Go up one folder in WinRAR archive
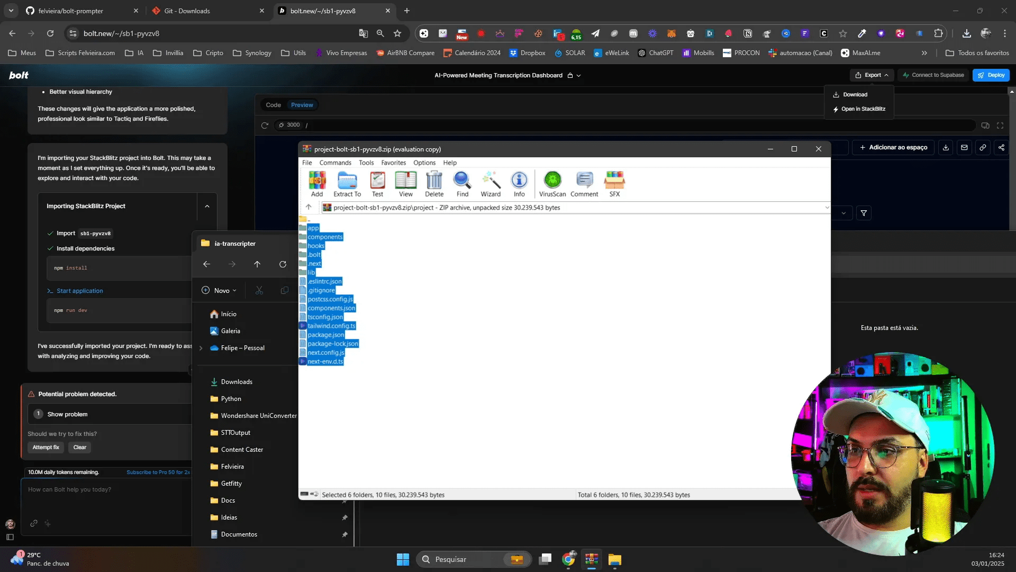The image size is (1016, 572). tap(309, 207)
